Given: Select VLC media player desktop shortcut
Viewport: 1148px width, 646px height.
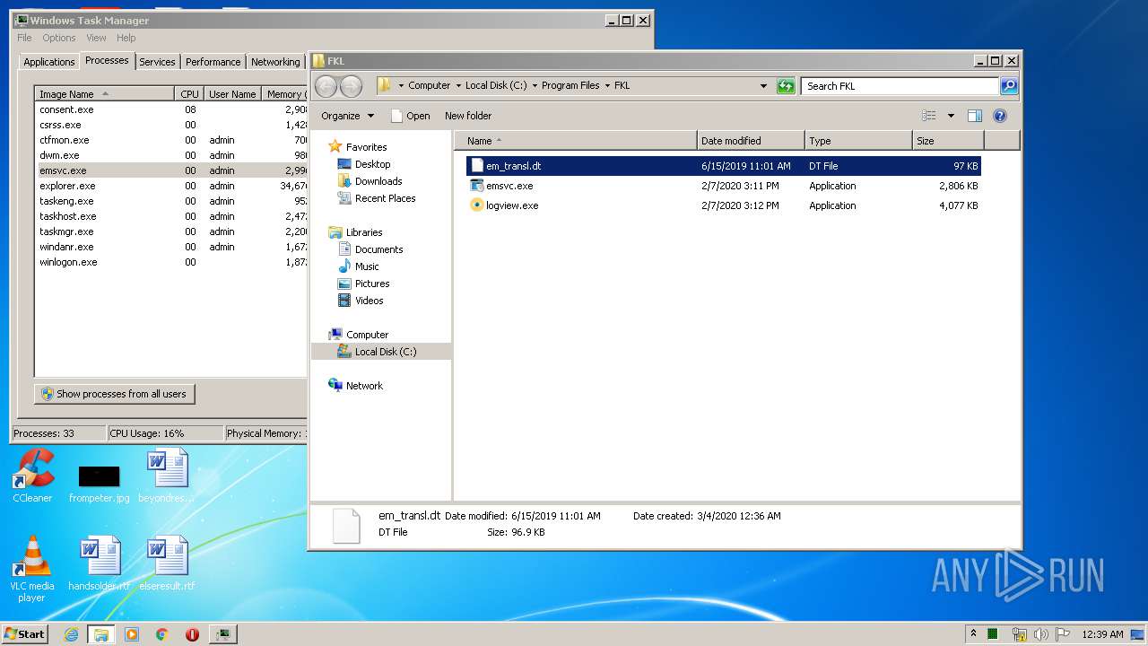Looking at the screenshot, I should click(x=32, y=569).
